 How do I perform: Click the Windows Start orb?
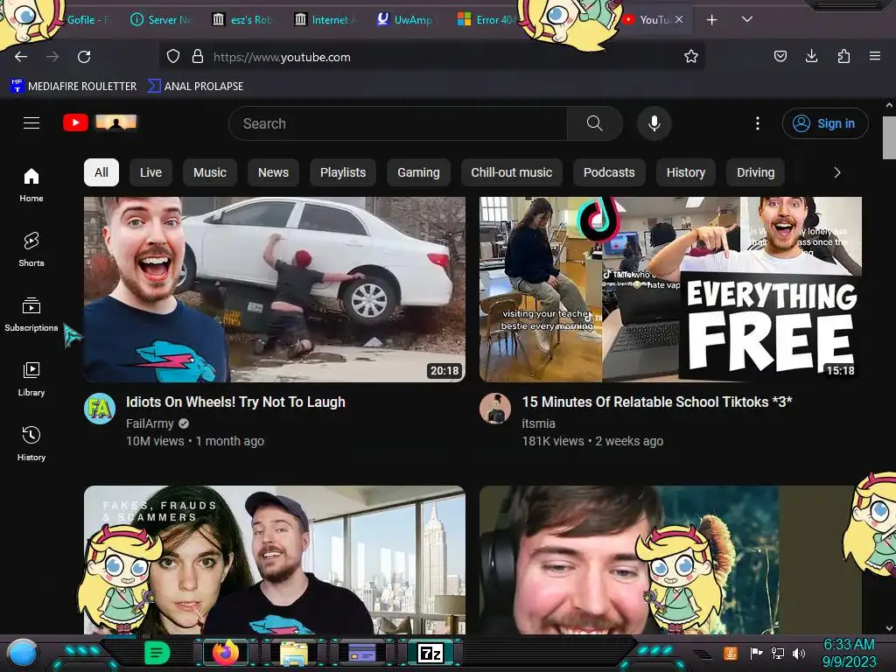(x=23, y=653)
